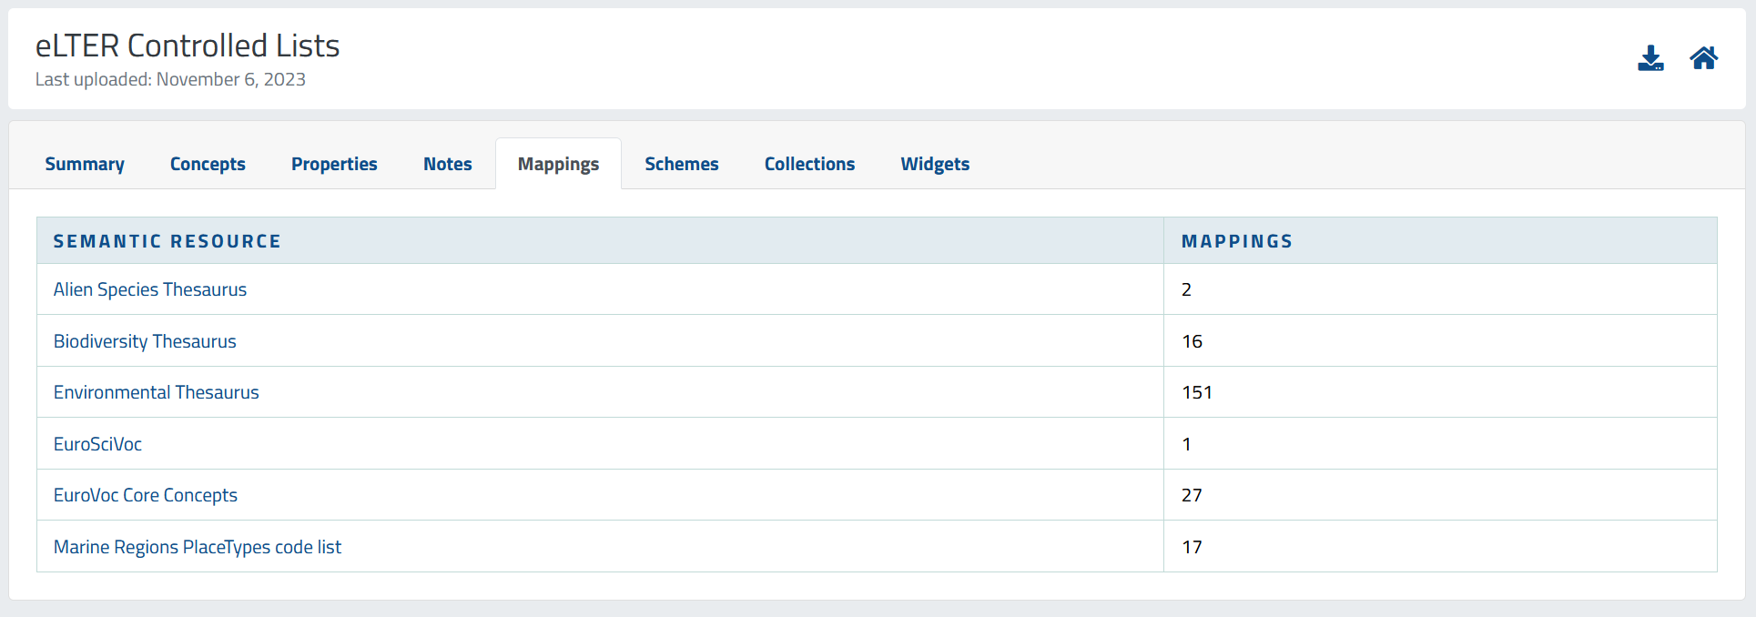This screenshot has height=617, width=1756.
Task: Open the Environmental Thesaurus resource
Action: [157, 392]
